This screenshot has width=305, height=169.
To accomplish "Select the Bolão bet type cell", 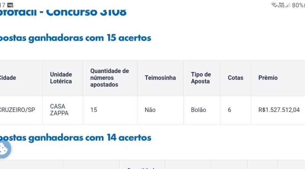I will tap(199, 110).
